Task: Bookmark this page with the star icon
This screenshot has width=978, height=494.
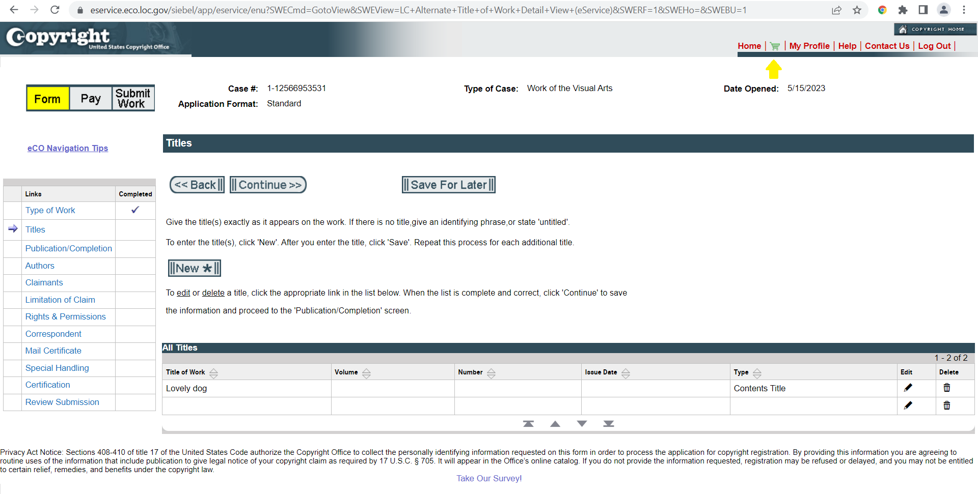Action: point(858,10)
